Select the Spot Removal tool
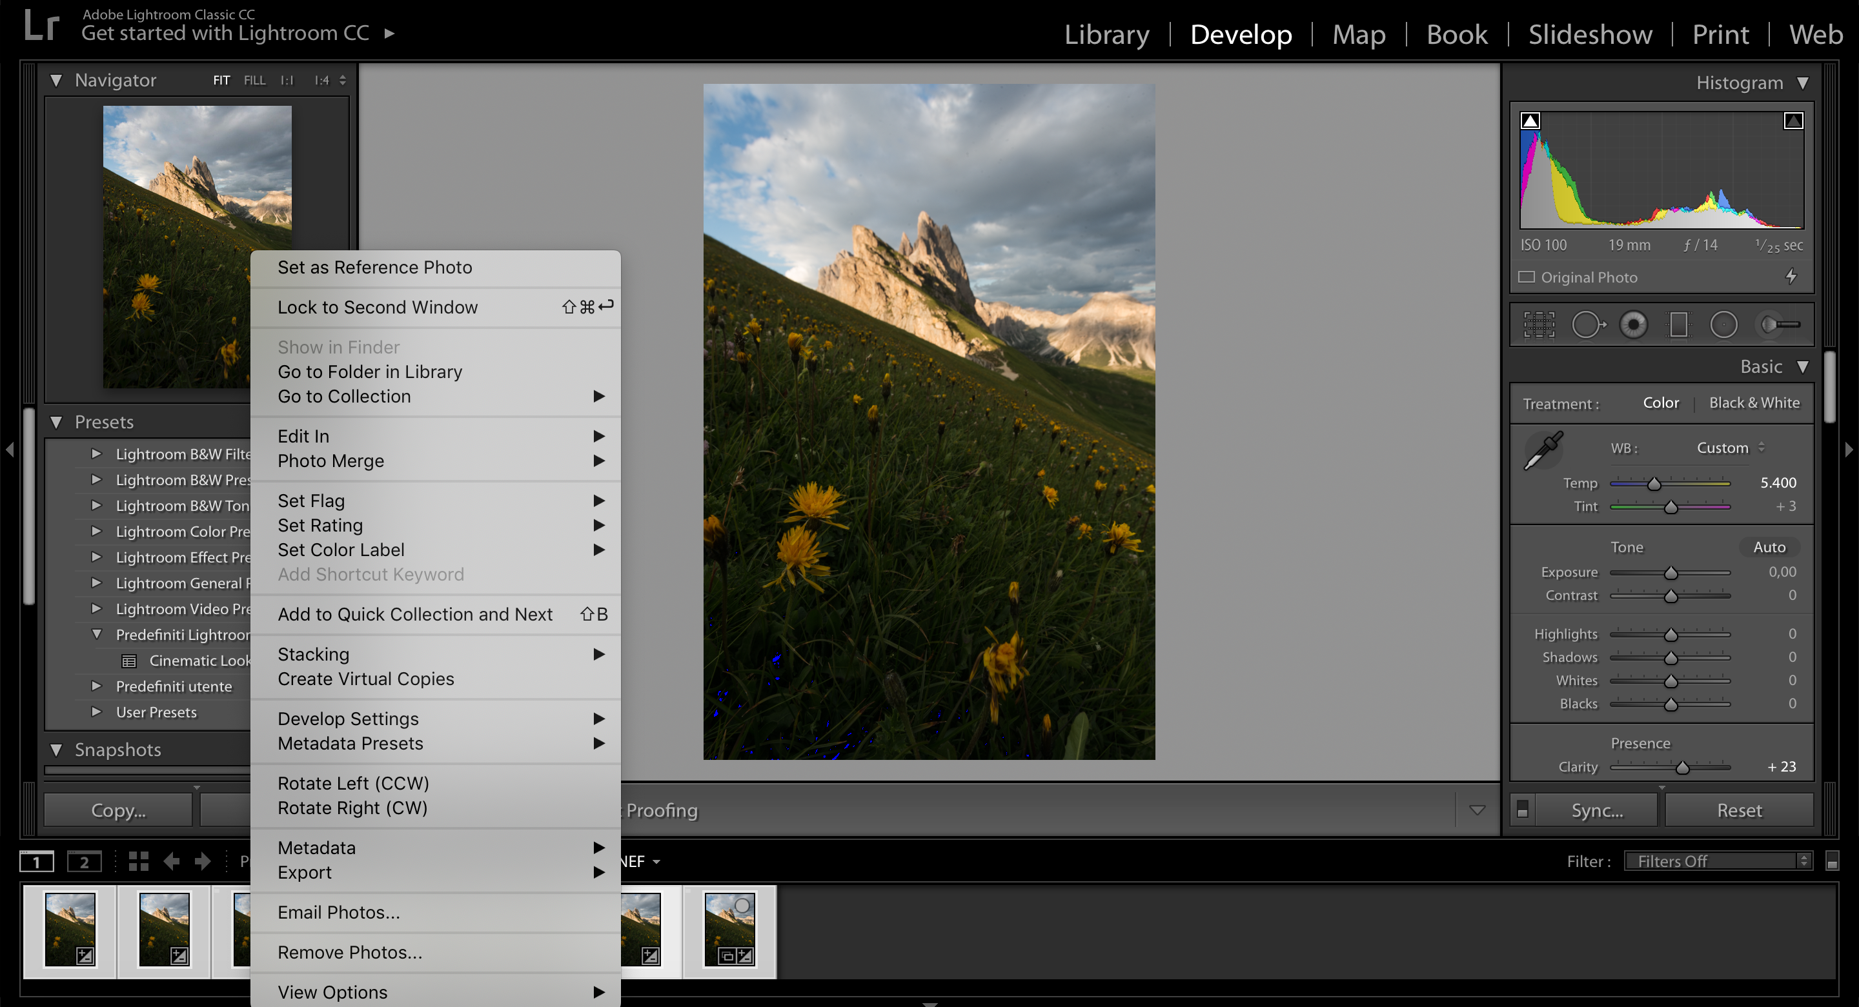Screen dimensions: 1859x1007 pos(1587,324)
